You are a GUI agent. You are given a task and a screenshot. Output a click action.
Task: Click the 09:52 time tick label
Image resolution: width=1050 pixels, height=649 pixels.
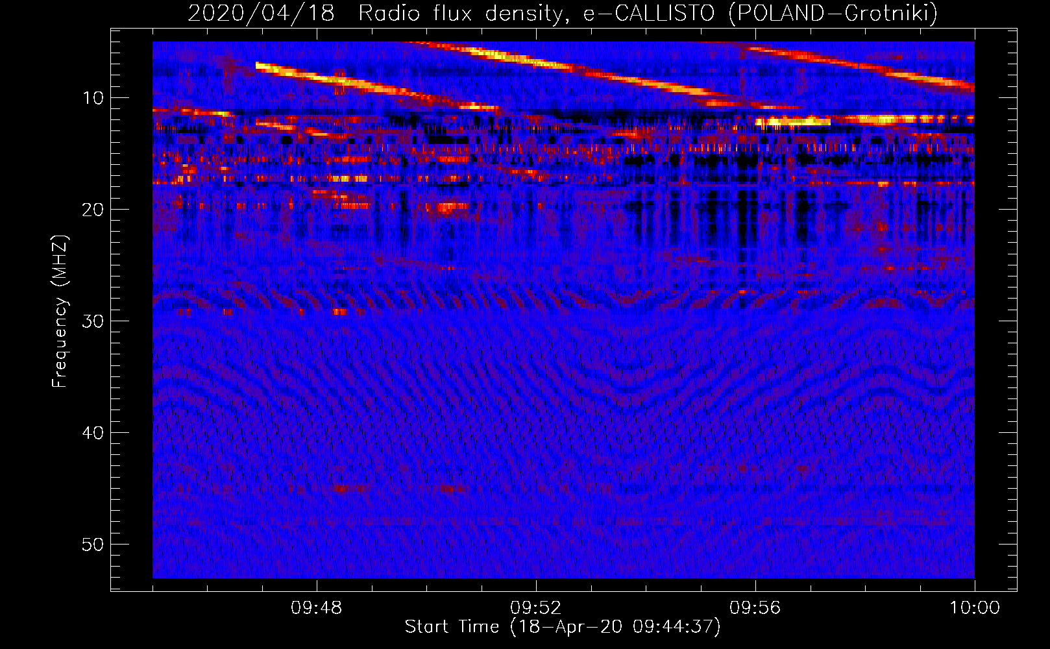(536, 608)
